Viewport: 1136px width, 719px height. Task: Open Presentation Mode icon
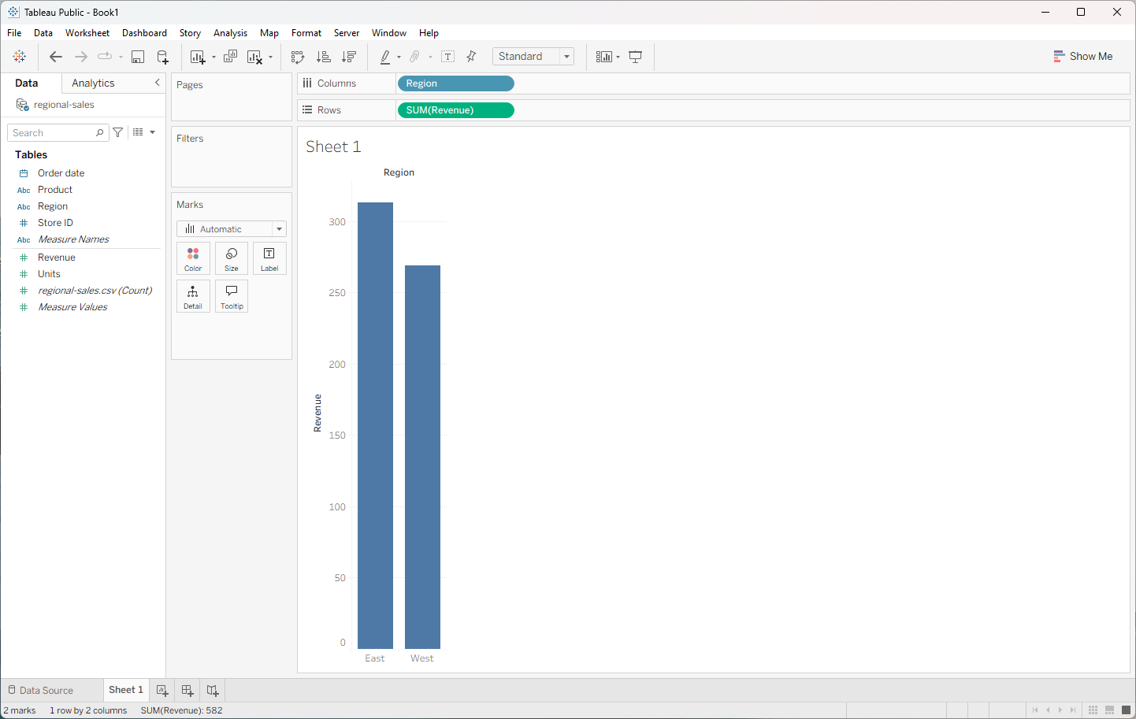click(x=636, y=57)
